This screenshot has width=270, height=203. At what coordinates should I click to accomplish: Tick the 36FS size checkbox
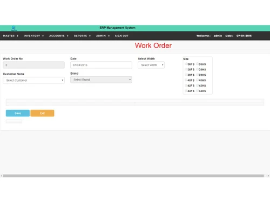click(x=186, y=64)
